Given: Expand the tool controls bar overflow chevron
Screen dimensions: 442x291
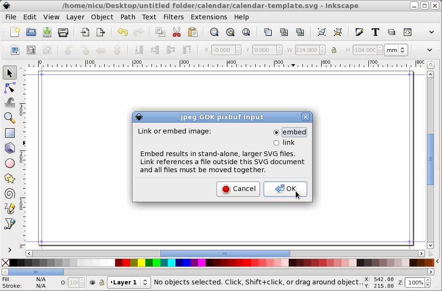Looking at the screenshot, I should [x=430, y=50].
